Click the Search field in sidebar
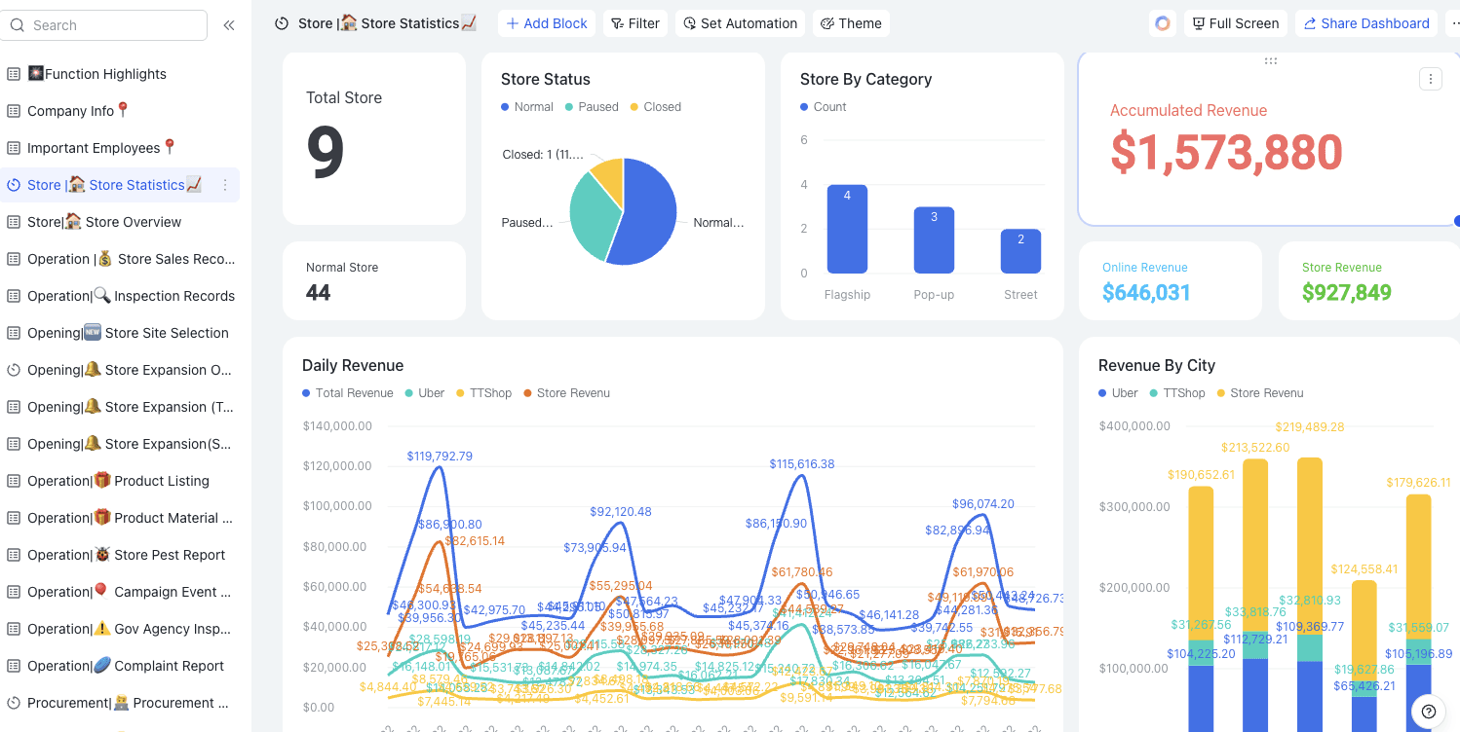1460x732 pixels. click(104, 25)
